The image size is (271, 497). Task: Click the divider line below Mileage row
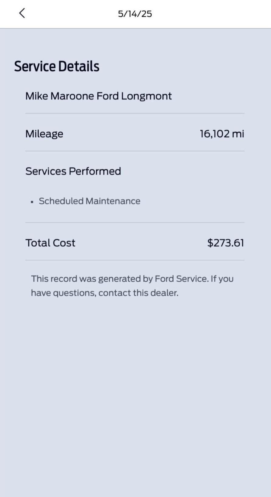point(135,151)
